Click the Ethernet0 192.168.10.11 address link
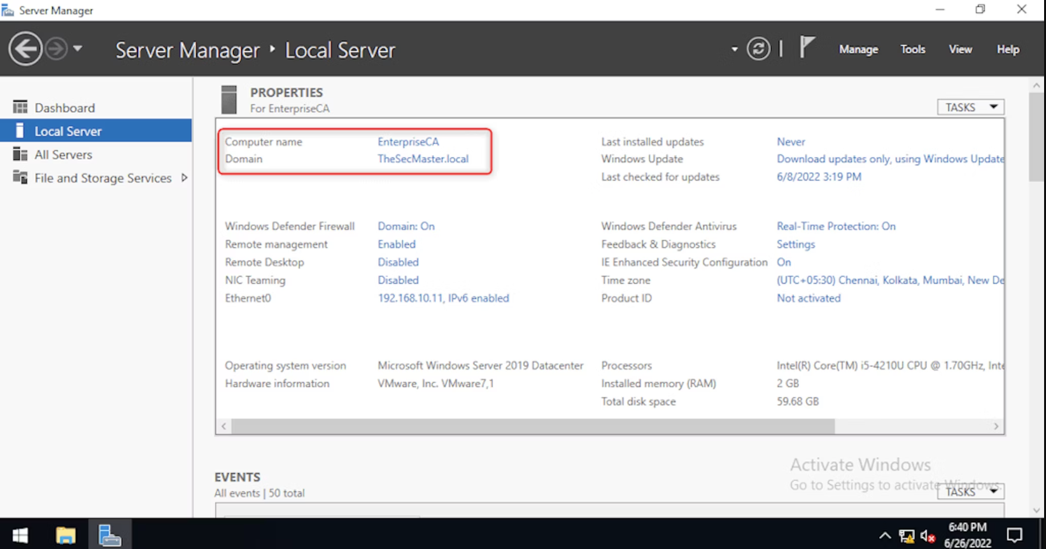The width and height of the screenshot is (1046, 549). [x=443, y=297]
